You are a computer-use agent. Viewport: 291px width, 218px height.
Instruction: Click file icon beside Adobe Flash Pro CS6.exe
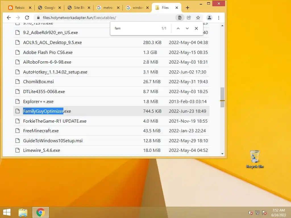point(17,52)
